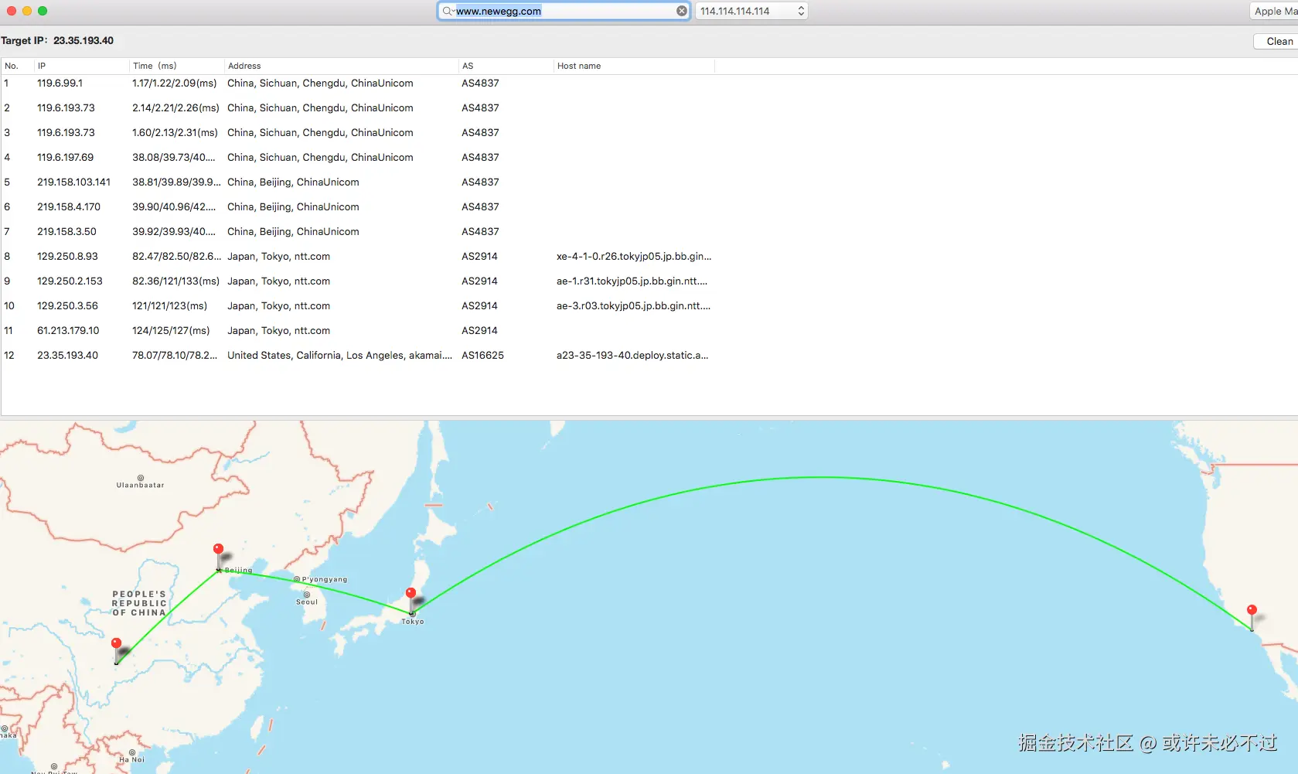Select hop 1 IP 119.6.99.1

click(x=60, y=83)
